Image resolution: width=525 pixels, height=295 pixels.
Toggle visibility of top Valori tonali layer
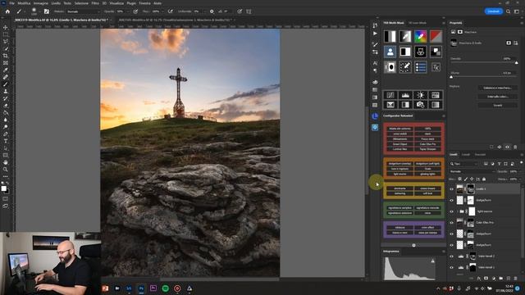tap(451, 256)
